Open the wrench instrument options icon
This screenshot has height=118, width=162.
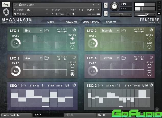coord(6,4)
